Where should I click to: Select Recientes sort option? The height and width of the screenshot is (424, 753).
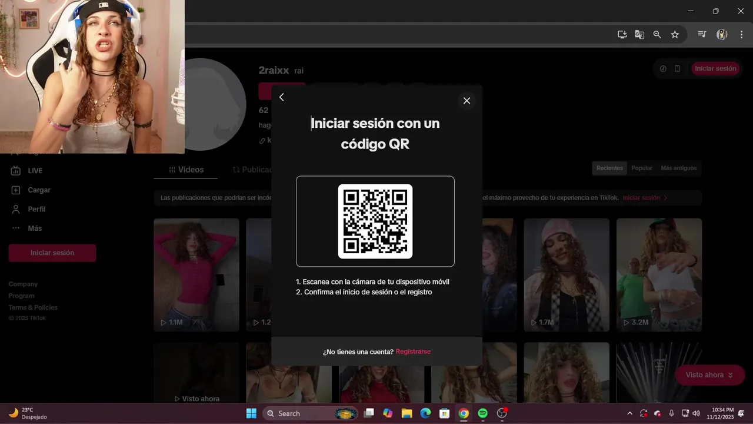point(609,168)
